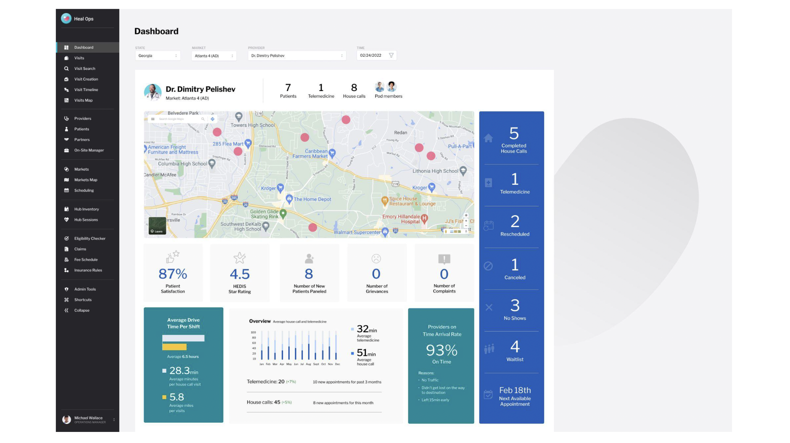Click the Heal Ops logo
Screen dimensions: 790x443
(66, 18)
